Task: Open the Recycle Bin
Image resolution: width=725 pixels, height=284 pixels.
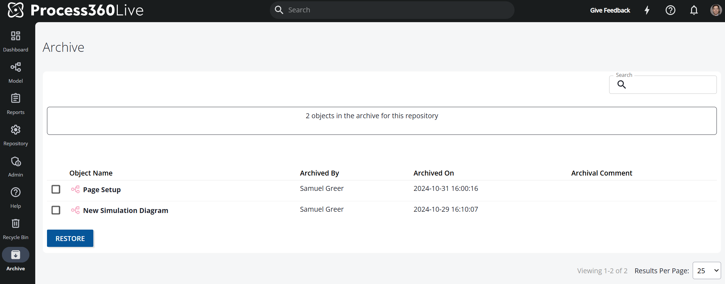Action: click(16, 229)
